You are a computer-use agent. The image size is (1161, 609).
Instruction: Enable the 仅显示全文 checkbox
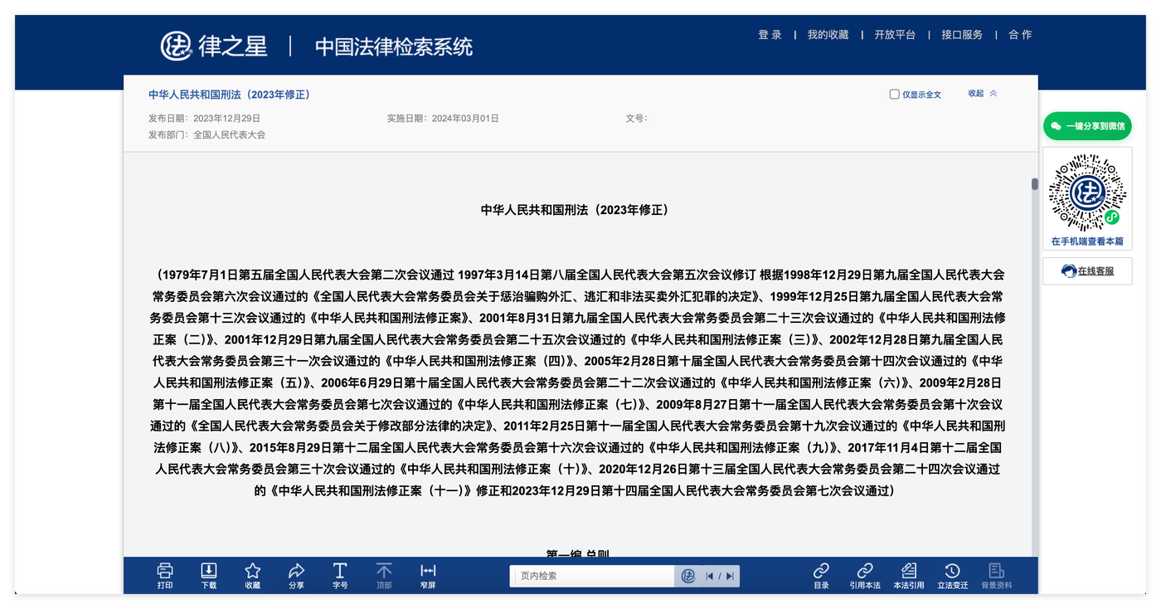(x=894, y=95)
